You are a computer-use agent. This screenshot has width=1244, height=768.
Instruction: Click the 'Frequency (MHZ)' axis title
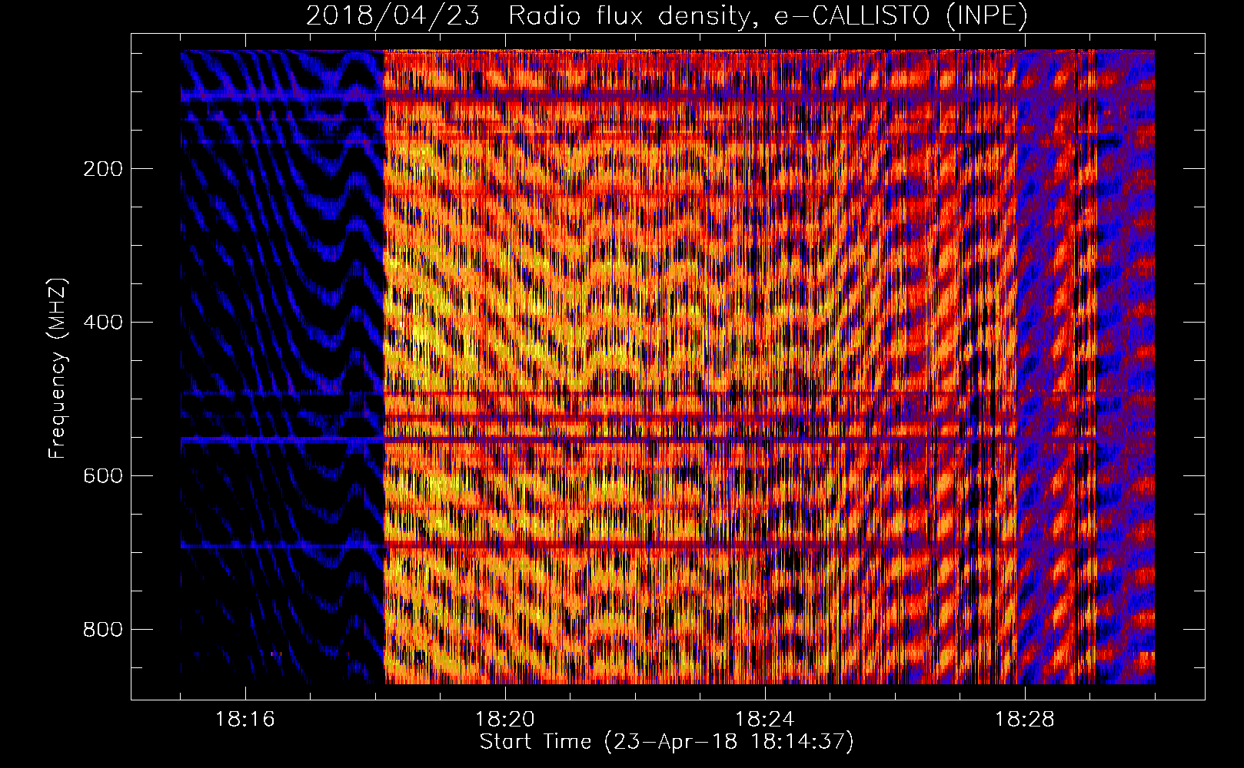click(x=58, y=369)
